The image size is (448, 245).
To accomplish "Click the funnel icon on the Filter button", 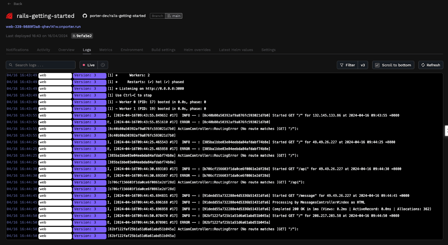I will [342, 65].
